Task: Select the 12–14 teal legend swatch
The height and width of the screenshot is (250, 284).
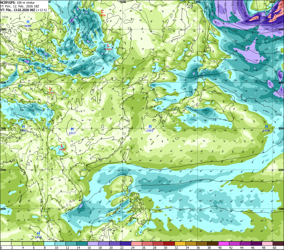Action: (71, 244)
